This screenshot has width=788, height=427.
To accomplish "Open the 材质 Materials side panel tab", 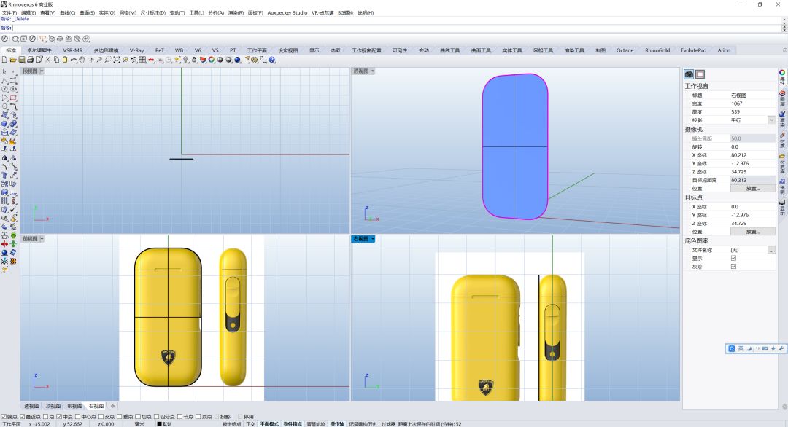I will pos(782,140).
